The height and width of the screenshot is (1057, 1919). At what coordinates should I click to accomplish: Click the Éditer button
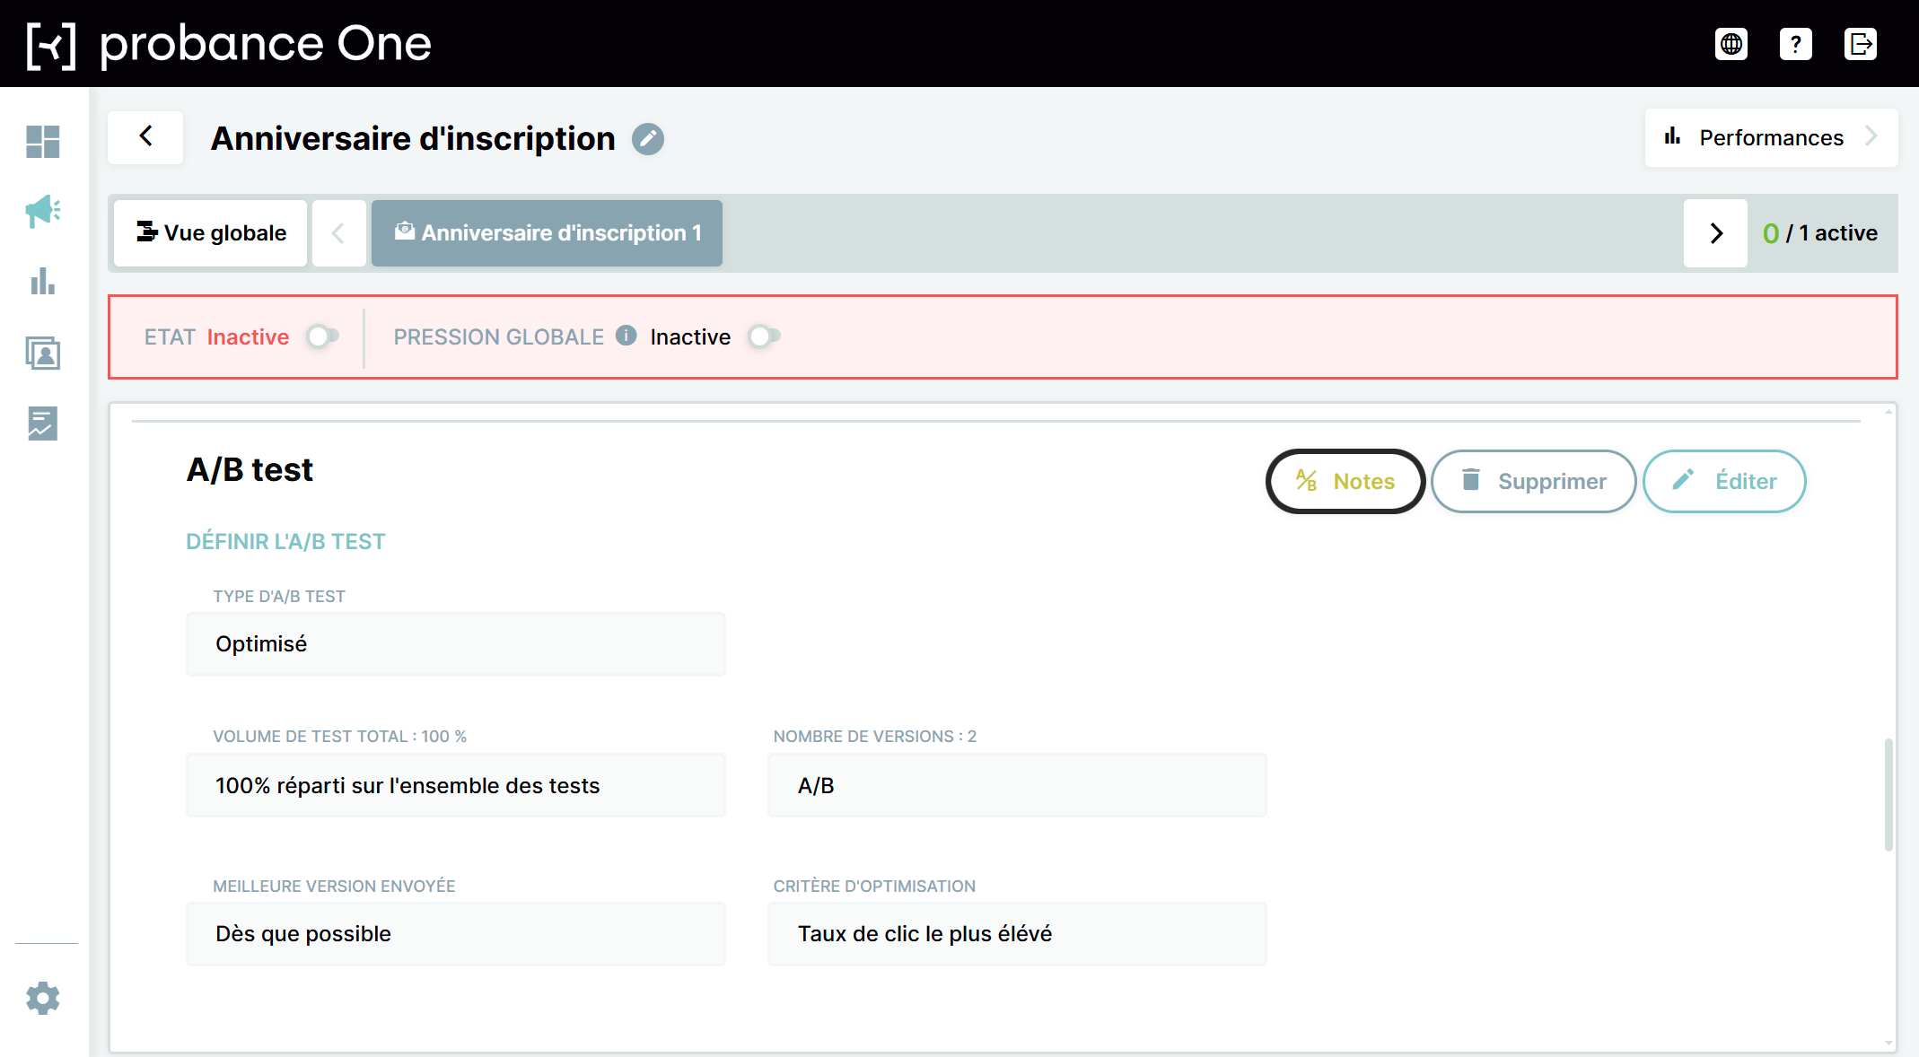1724,482
